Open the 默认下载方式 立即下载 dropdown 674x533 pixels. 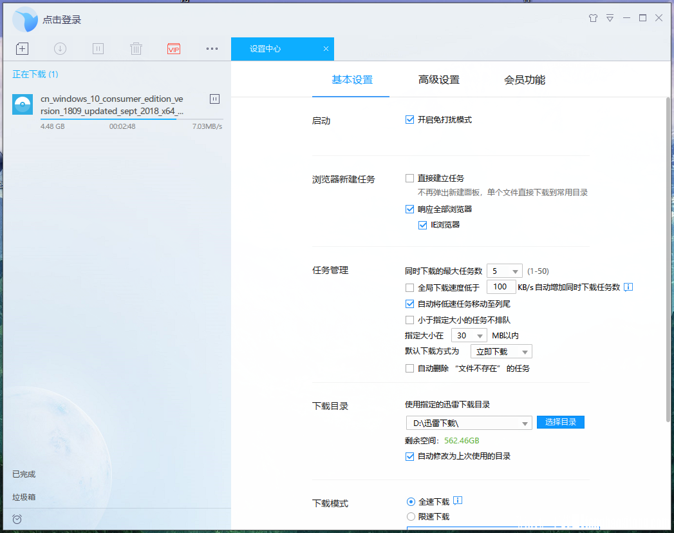click(x=501, y=351)
